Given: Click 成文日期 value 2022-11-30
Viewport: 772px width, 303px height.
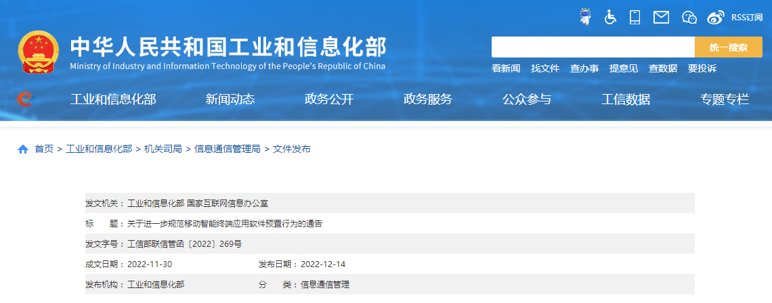Looking at the screenshot, I should click(x=150, y=264).
